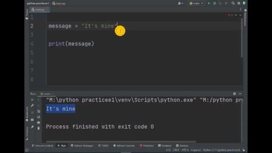The height and width of the screenshot is (153, 272).
Task: Change UTF-8 file encoding in status bar
Action: coord(185,150)
